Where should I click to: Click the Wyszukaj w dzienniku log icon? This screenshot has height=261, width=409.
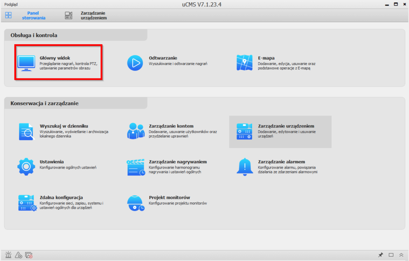pos(26,131)
